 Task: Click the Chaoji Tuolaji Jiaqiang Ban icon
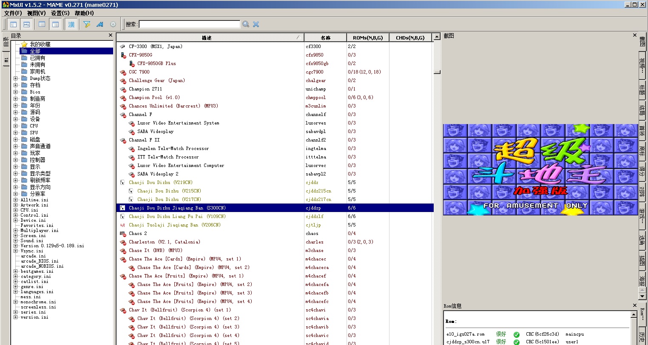pyautogui.click(x=123, y=225)
